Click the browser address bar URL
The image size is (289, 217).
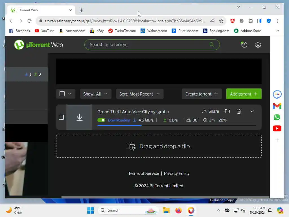click(125, 21)
